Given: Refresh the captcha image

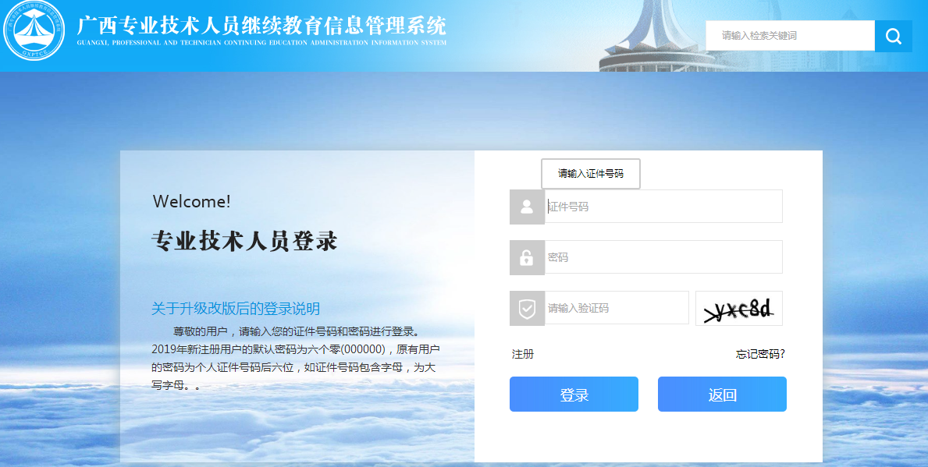Looking at the screenshot, I should coord(738,309).
